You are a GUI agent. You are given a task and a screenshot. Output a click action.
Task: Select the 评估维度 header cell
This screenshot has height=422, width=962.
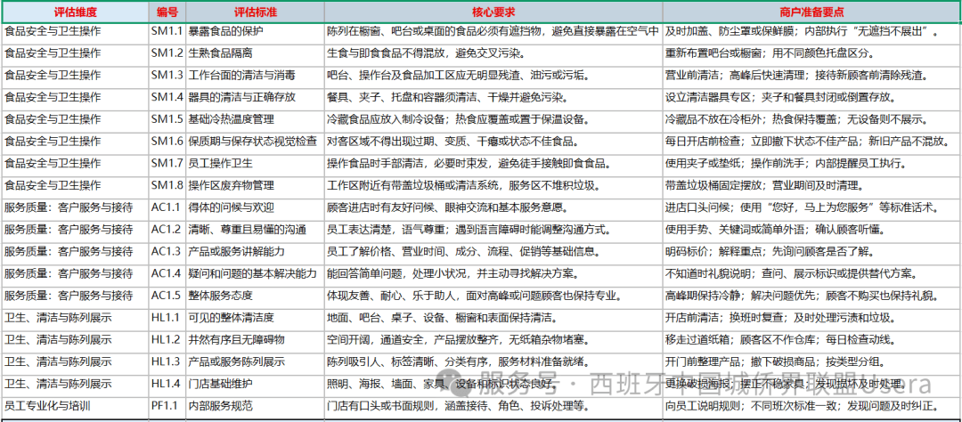click(x=75, y=12)
